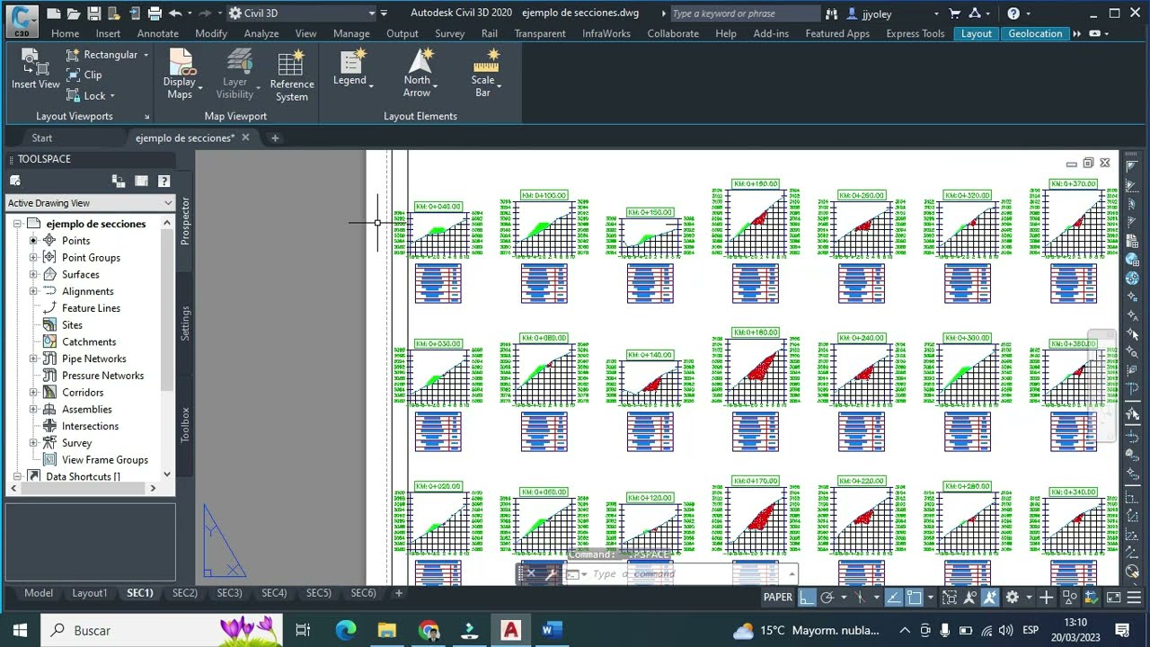This screenshot has width=1150, height=647.
Task: Open the Help question mark icon
Action: pos(1013,13)
